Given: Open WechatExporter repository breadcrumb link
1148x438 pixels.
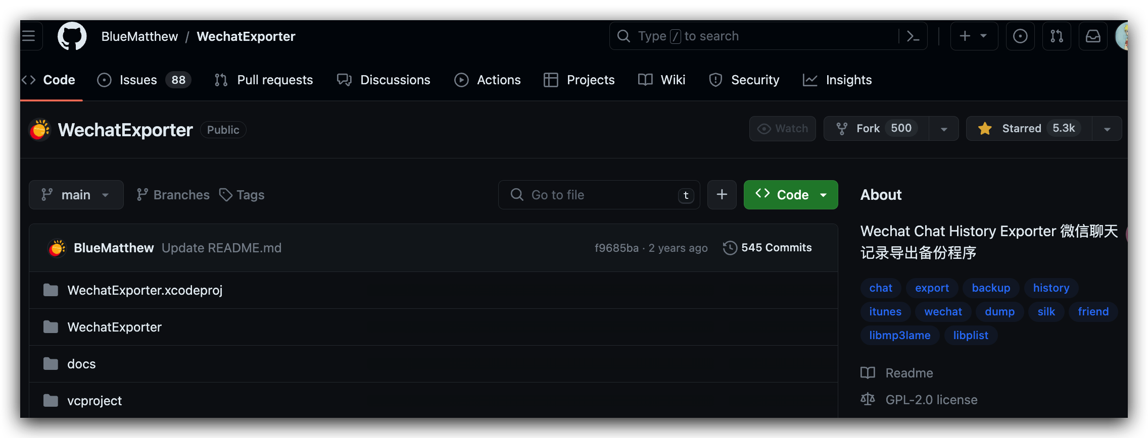Looking at the screenshot, I should coord(246,36).
